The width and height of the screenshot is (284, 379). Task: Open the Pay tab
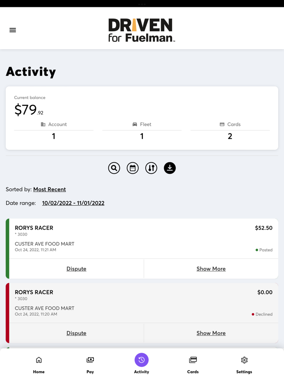(90, 364)
